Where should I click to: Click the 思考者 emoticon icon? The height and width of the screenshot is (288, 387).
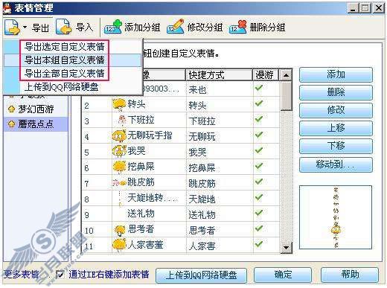[120, 230]
